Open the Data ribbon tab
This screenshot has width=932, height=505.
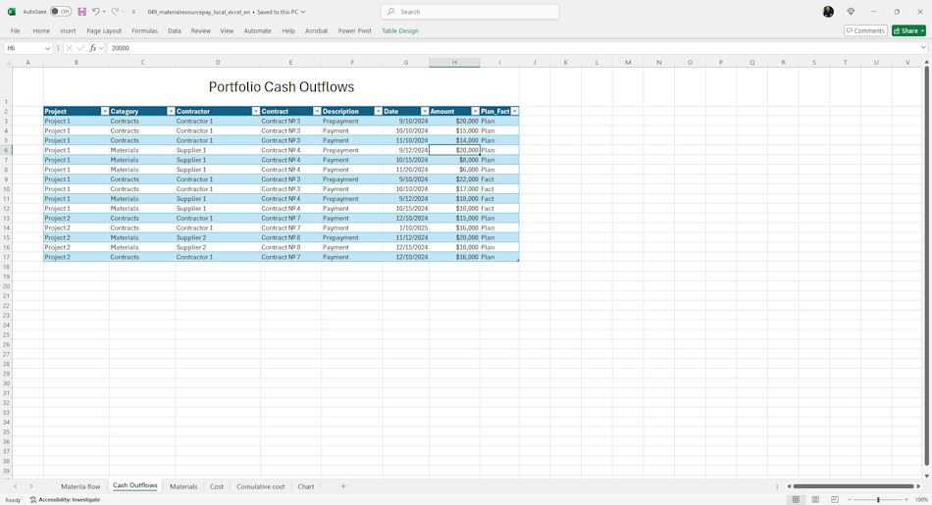click(x=175, y=30)
